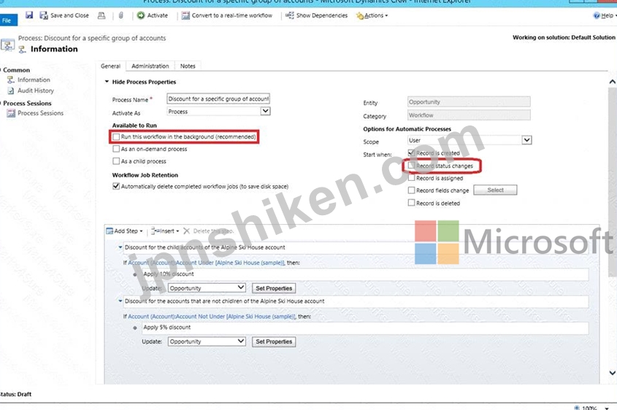617x410 pixels.
Task: Click the process entity icon beside title
Action: click(7, 45)
